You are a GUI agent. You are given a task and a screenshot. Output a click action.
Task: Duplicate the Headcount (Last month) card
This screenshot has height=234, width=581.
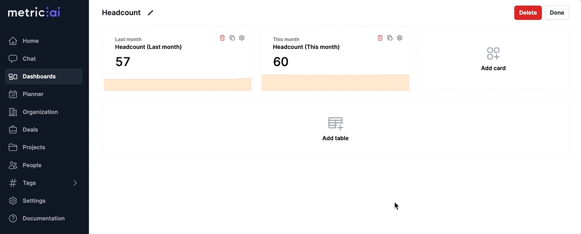pos(232,38)
